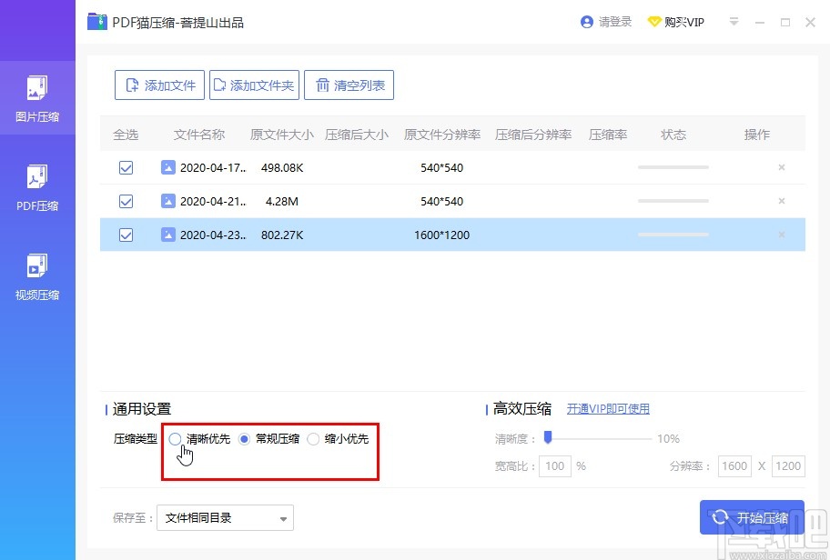Click image icon of 2020-04-17 file
Screen dimensions: 830x560
(x=167, y=167)
